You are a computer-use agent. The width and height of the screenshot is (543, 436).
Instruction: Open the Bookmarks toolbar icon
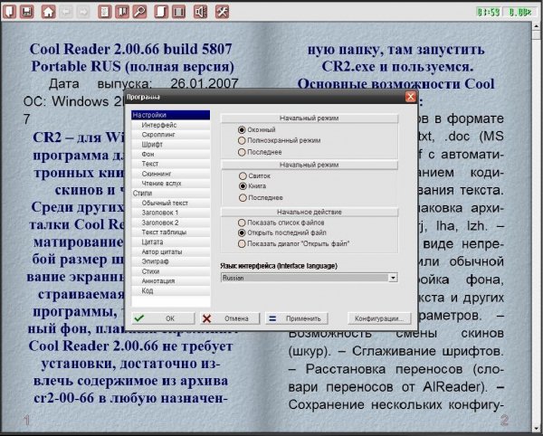121,12
